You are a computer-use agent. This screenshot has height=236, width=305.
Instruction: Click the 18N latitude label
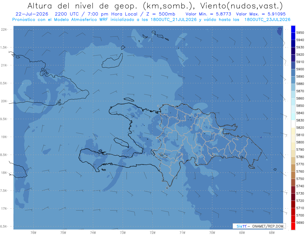pyautogui.click(x=4, y=173)
